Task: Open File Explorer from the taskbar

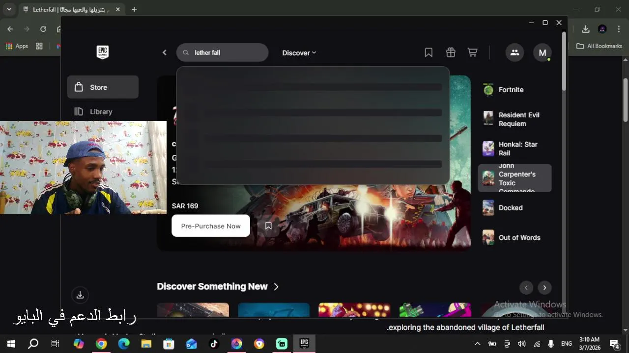Action: tap(146, 344)
